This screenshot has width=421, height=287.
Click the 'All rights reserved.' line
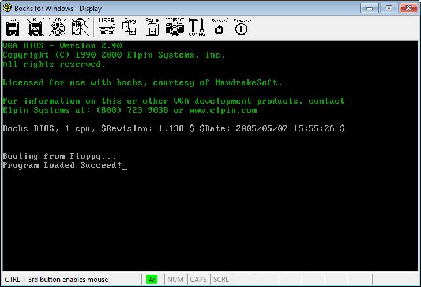[x=54, y=64]
